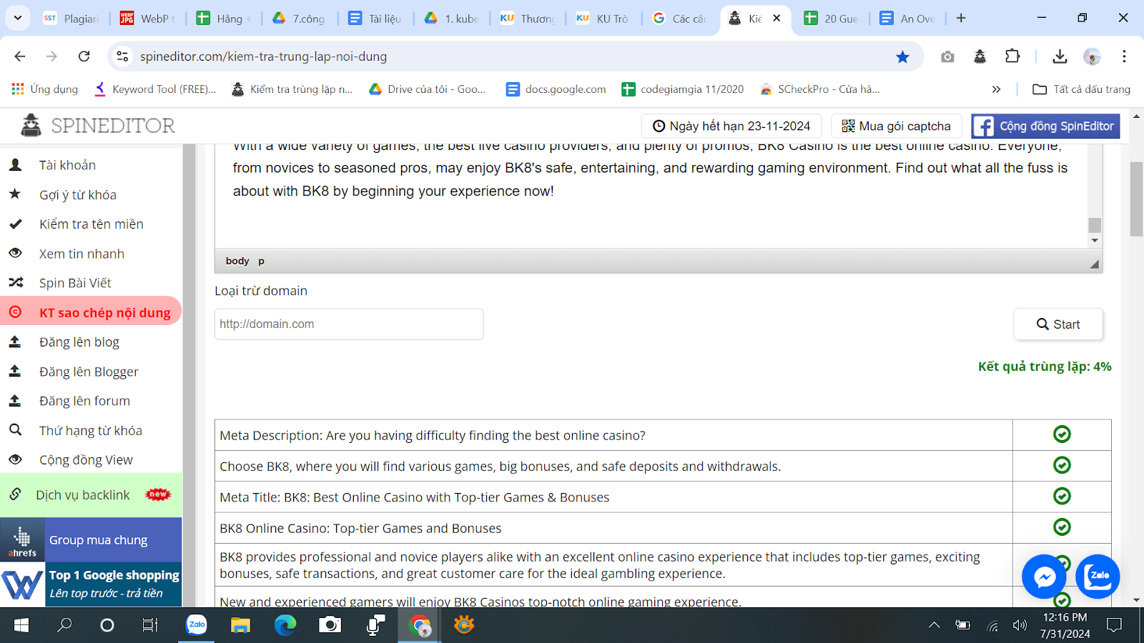
Task: Open the tab search dropdown arrow
Action: 18,18
